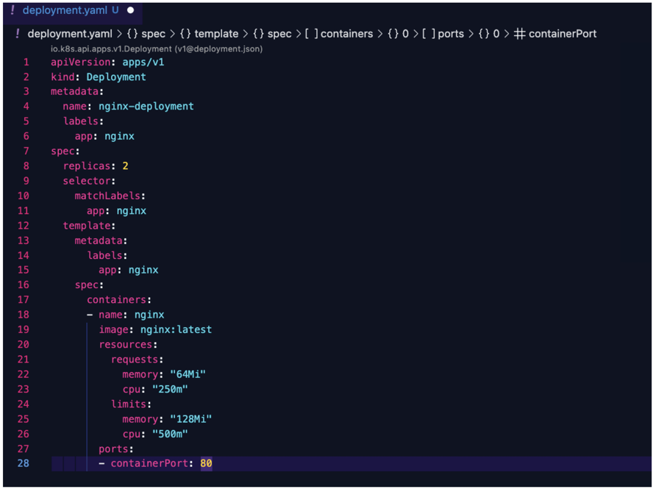Click the unsaved dot on deployment.yaml tab
This screenshot has height=489, width=653.
coord(131,10)
